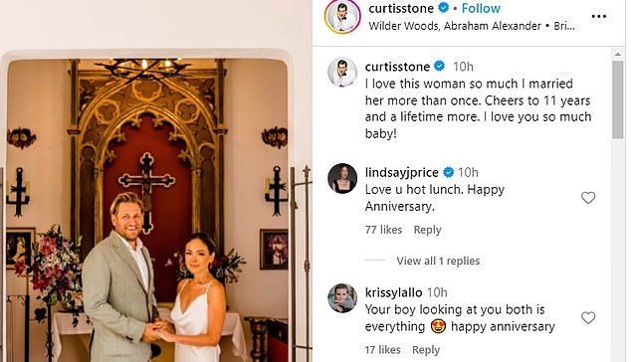Viewport: 631px width, 362px height.
Task: Expand View all 1 replies
Action: tap(438, 261)
